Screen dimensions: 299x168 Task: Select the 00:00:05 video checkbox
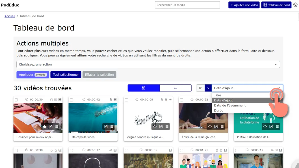tap(126, 150)
